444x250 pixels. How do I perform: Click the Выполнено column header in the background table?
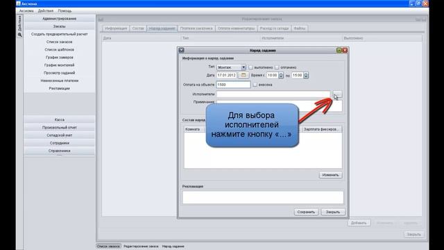click(382, 38)
